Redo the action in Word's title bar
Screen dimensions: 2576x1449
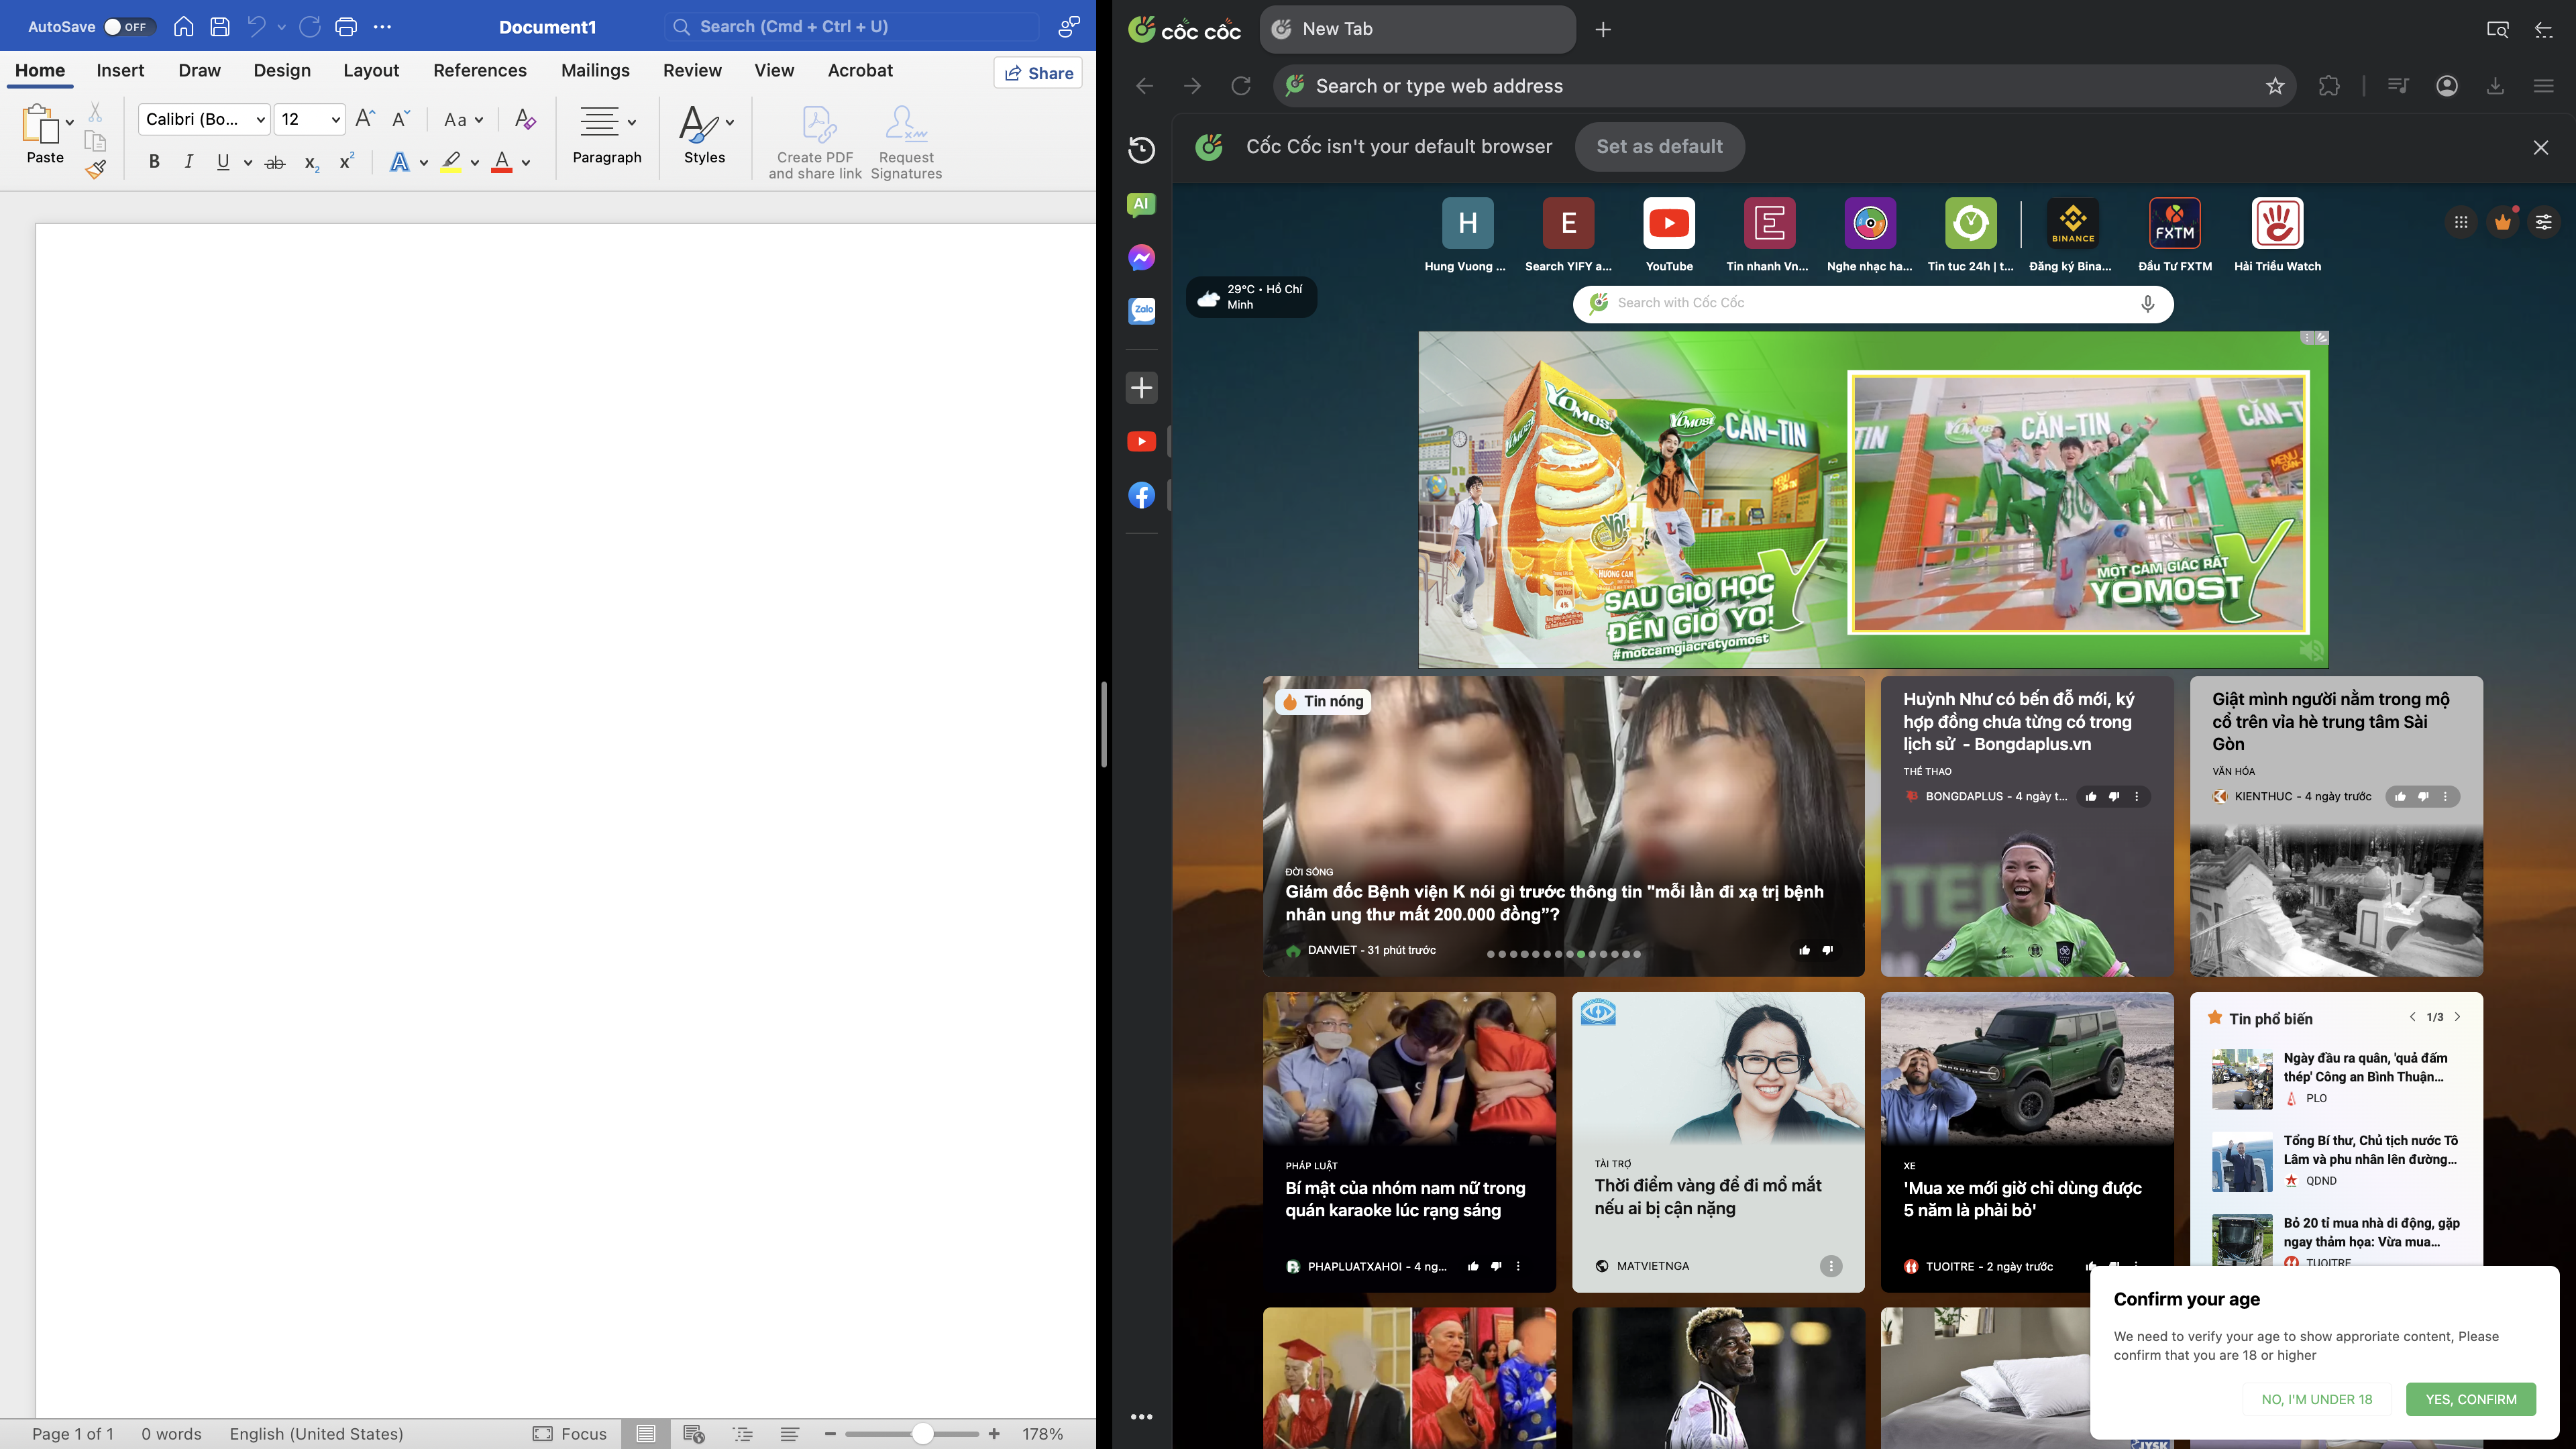(x=310, y=27)
